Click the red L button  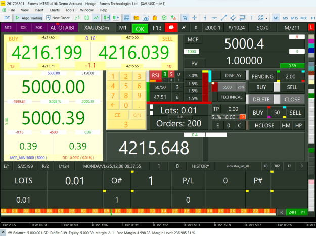311,28
